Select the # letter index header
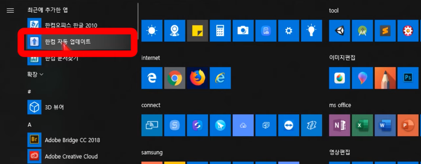 click(x=29, y=92)
